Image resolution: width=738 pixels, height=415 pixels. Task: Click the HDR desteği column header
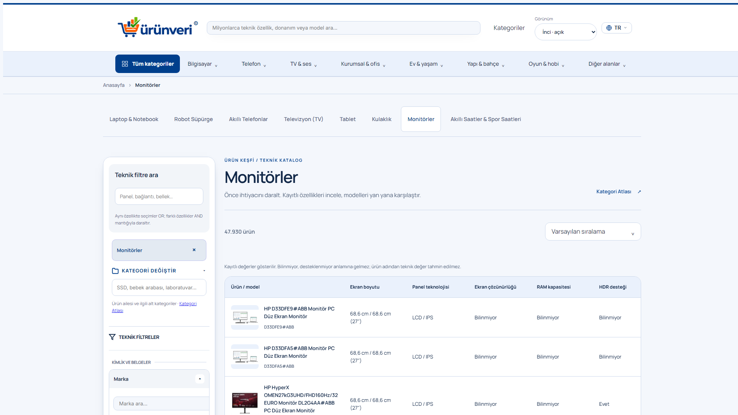(613, 287)
